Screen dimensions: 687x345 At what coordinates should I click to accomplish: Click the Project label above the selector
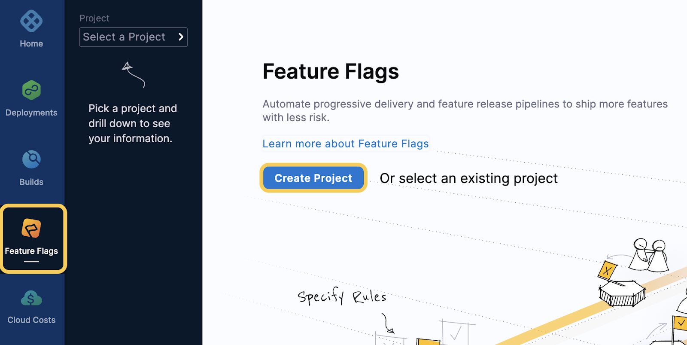94,18
